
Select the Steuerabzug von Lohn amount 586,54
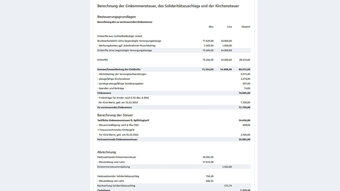coord(210,181)
